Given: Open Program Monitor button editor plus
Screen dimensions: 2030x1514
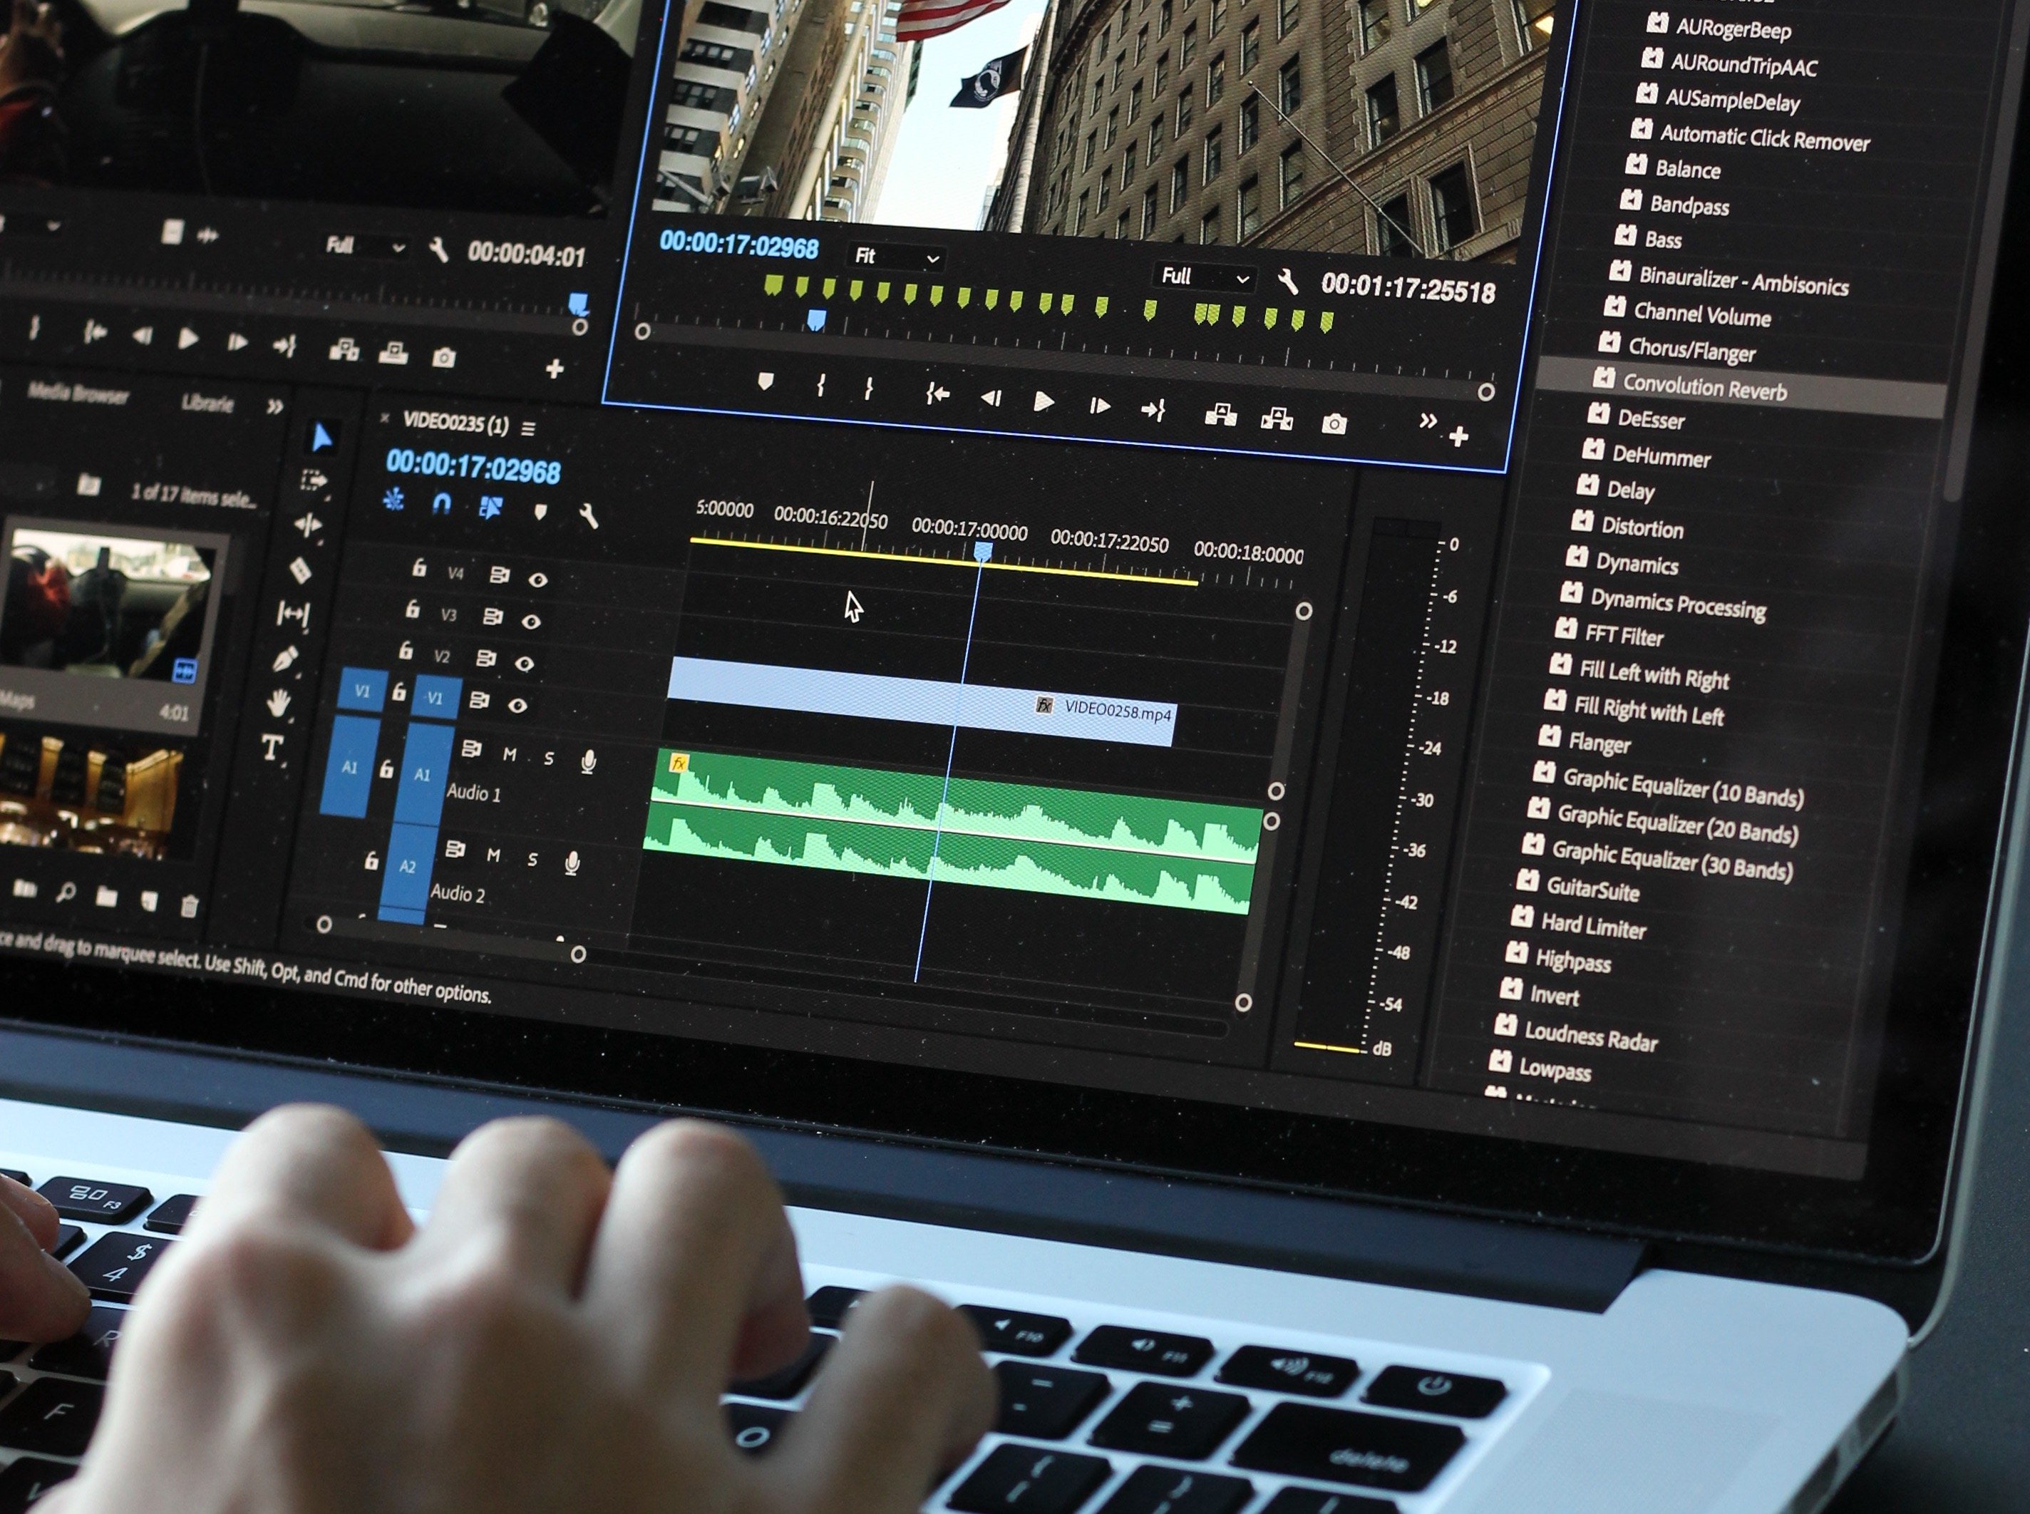Looking at the screenshot, I should [x=1459, y=436].
